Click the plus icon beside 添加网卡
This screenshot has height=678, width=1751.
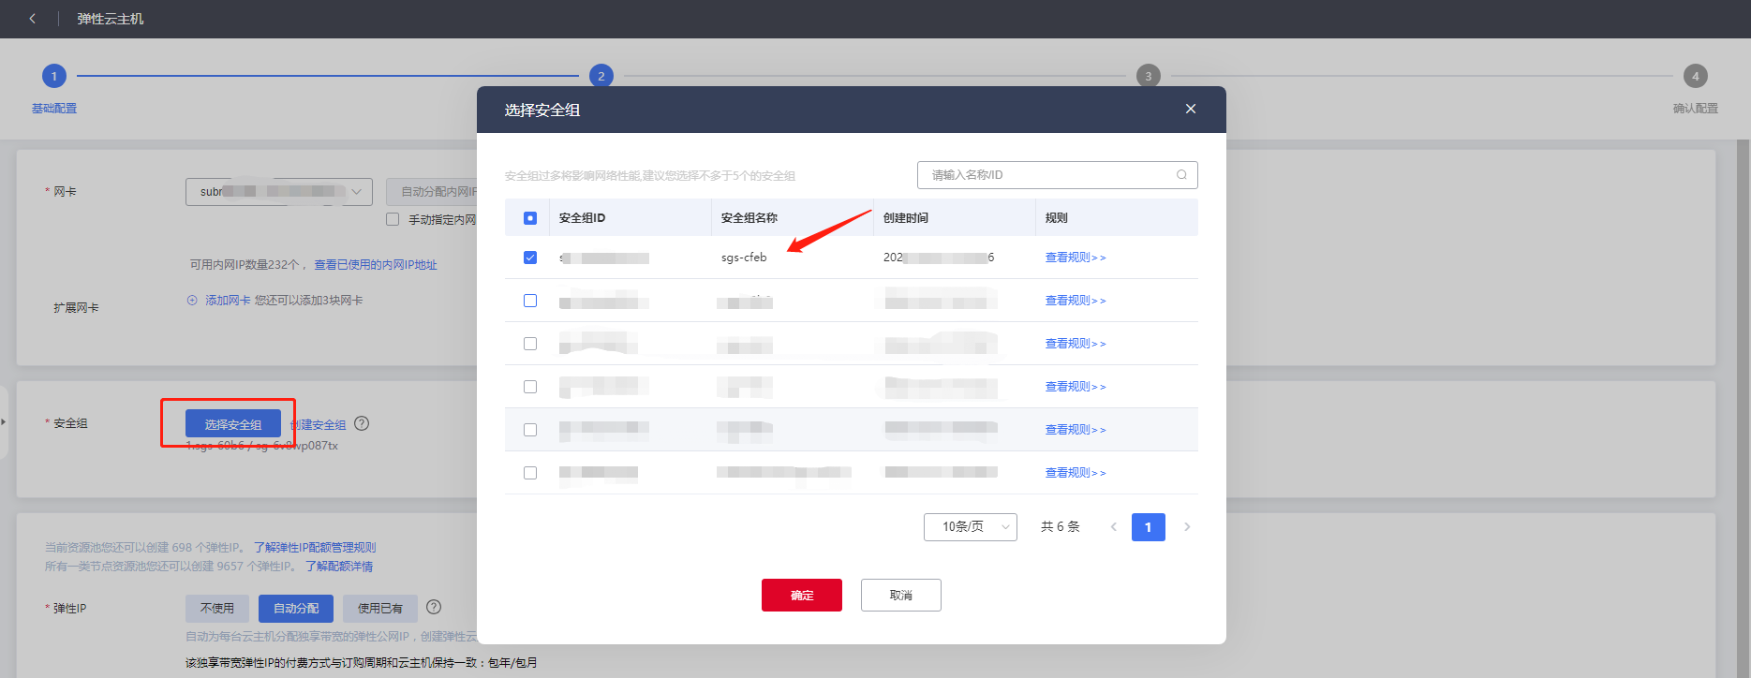[x=192, y=301]
